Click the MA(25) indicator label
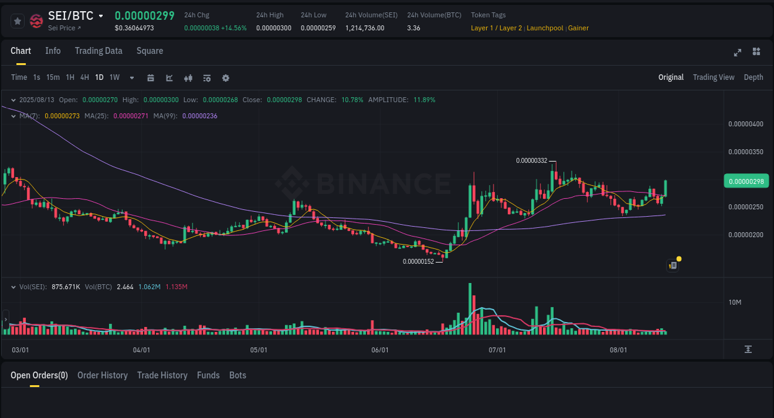 pos(97,116)
